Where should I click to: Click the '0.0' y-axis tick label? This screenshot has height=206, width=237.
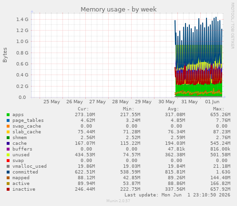pyautogui.click(x=22, y=97)
